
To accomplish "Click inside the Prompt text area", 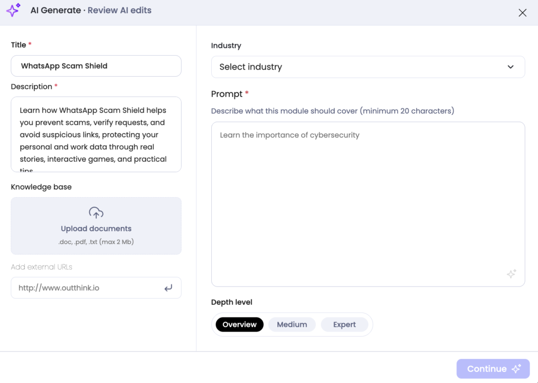I will [368, 205].
